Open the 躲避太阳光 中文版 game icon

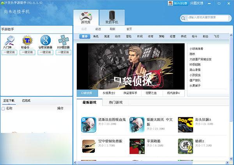coord(137,125)
